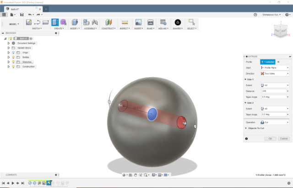Click the 3D Print make icon
293x188 pixels.
point(150,22)
